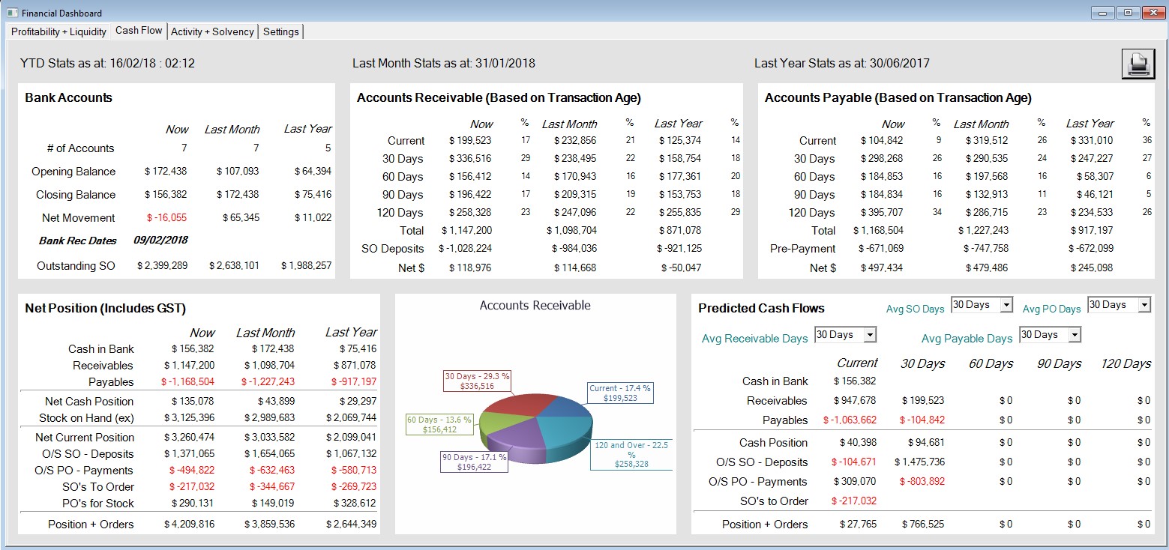Click the red Net Movement amount -16,055
The height and width of the screenshot is (550, 1169).
(x=167, y=218)
